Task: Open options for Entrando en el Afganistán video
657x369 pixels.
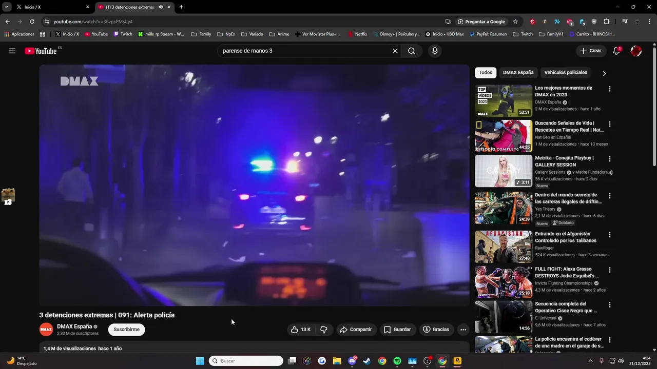Action: 610,235
